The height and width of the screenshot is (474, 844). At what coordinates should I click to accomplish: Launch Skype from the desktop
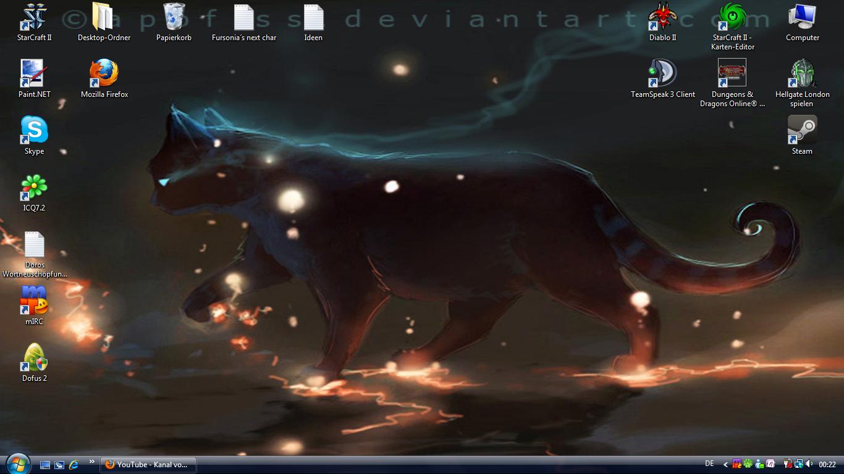click(x=34, y=136)
